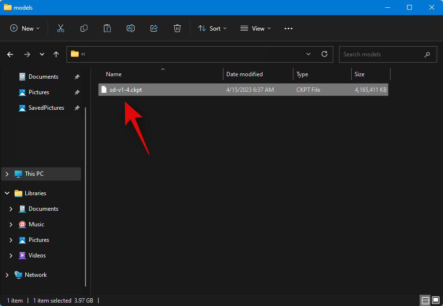Viewport: 443px width, 306px height.
Task: Click the Share icon in toolbar
Action: click(x=154, y=29)
